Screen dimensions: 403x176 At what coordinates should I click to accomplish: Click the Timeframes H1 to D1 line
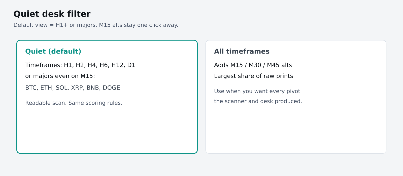coord(80,65)
